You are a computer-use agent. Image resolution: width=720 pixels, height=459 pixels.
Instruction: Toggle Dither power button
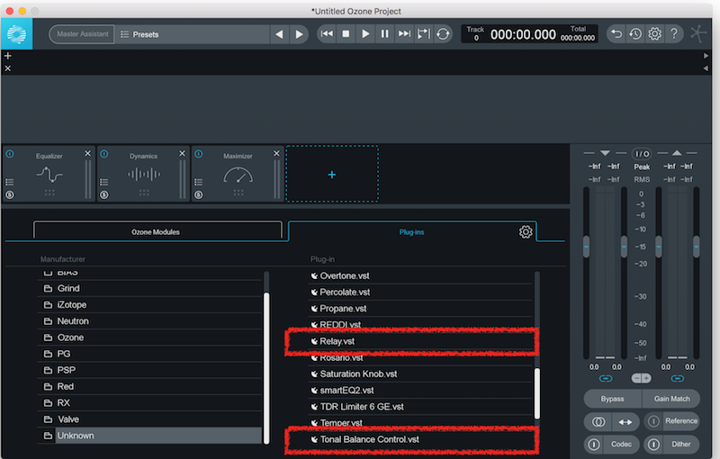click(x=654, y=445)
